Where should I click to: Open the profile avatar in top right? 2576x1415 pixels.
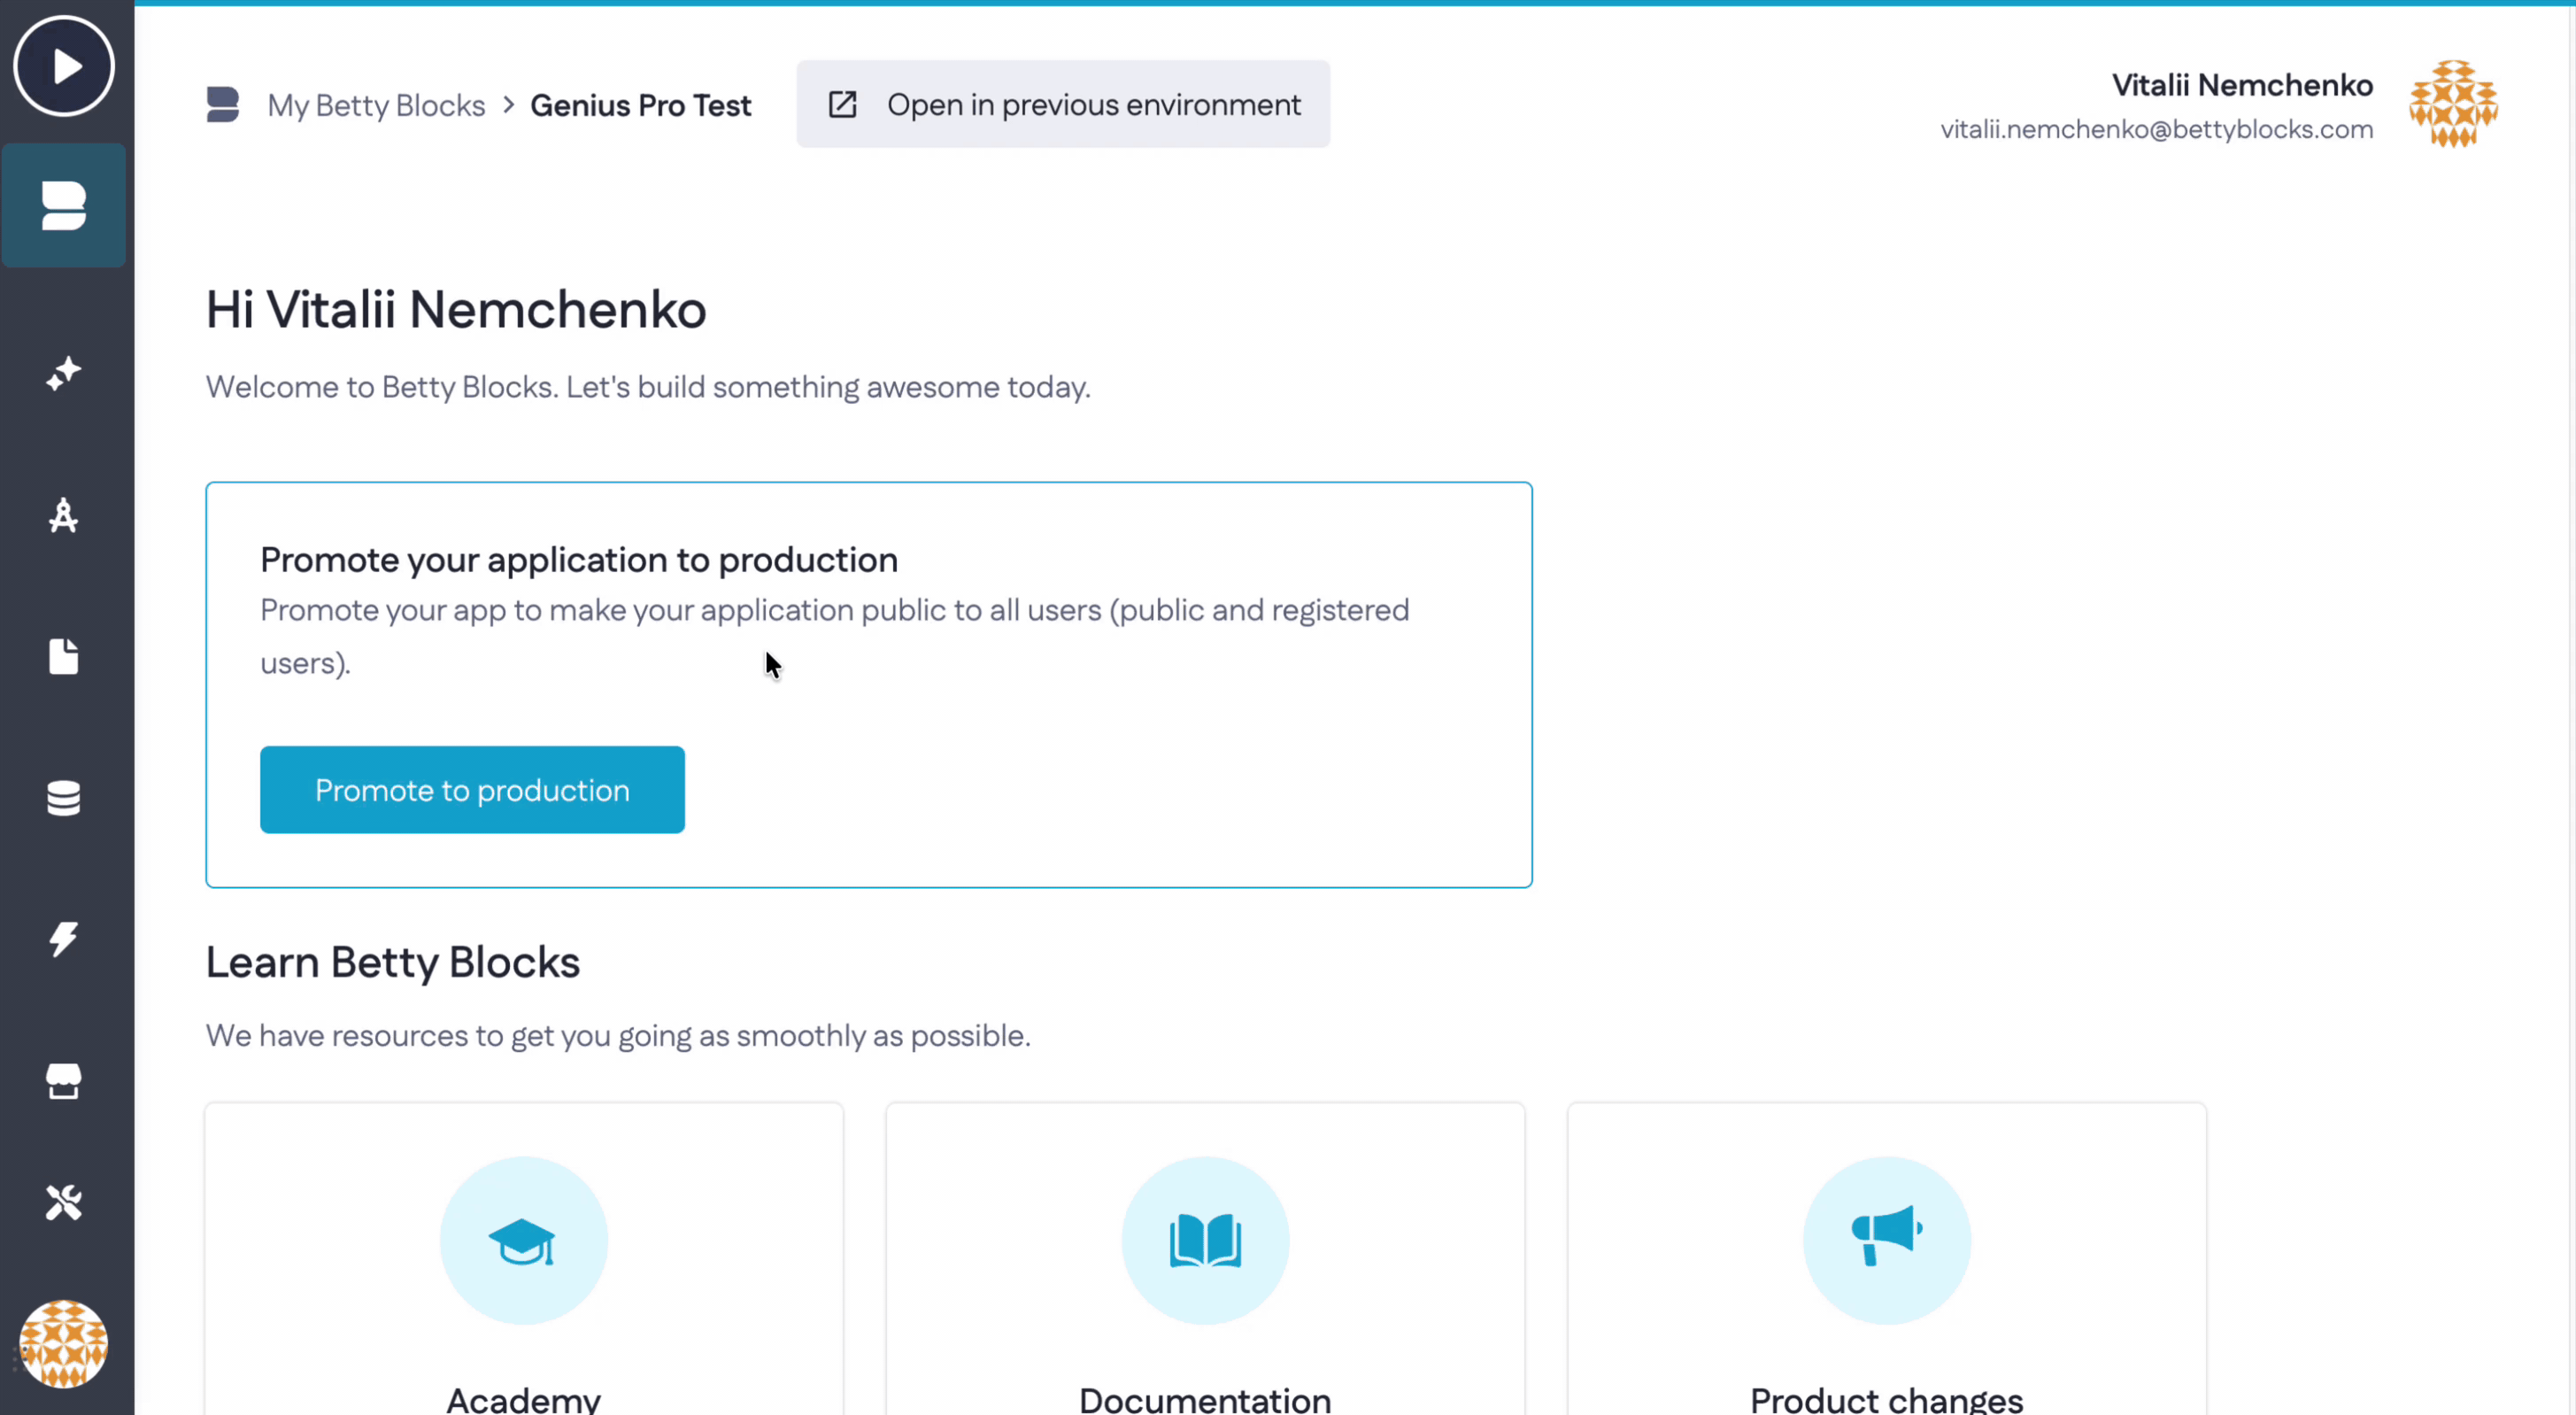click(2454, 104)
